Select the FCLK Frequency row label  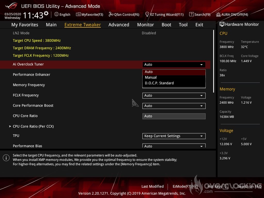(x=26, y=95)
